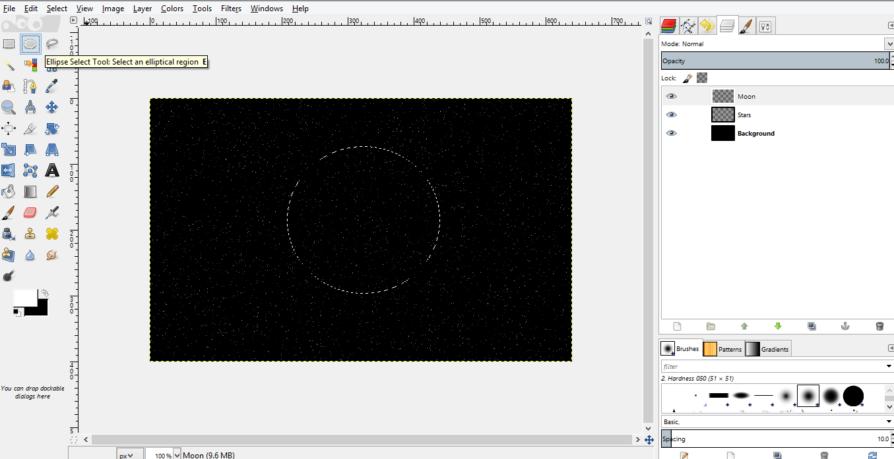Toggle visibility of the Background layer
This screenshot has height=459, width=894.
[x=672, y=133]
